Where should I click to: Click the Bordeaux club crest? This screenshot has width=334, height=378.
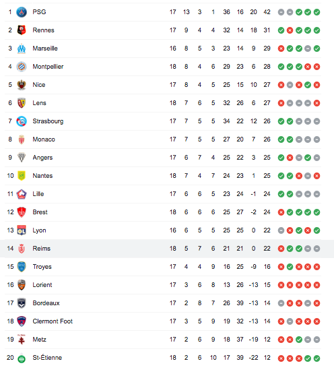pyautogui.click(x=22, y=303)
